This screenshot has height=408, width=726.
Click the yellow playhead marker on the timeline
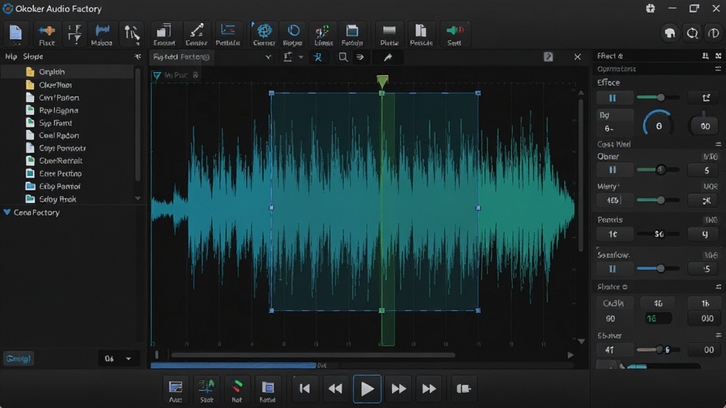pos(382,82)
